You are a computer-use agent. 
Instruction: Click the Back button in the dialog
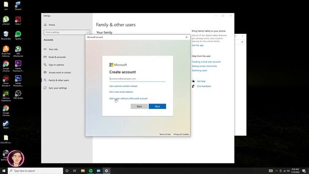139,106
